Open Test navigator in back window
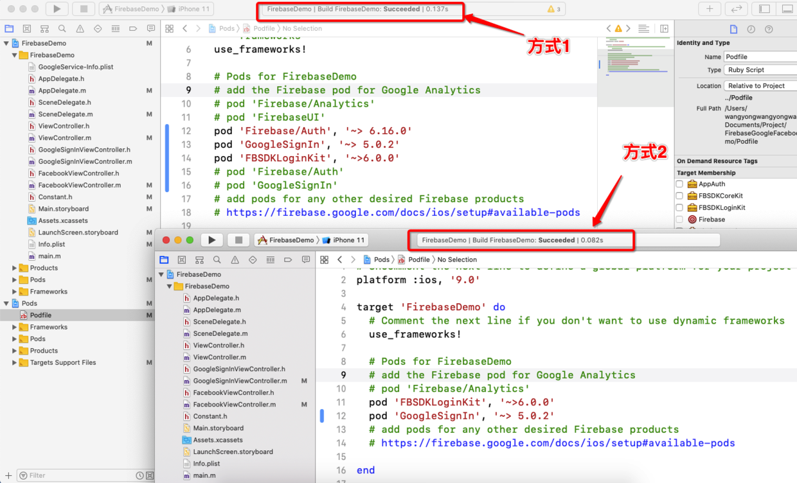This screenshot has height=483, width=797. (x=98, y=28)
